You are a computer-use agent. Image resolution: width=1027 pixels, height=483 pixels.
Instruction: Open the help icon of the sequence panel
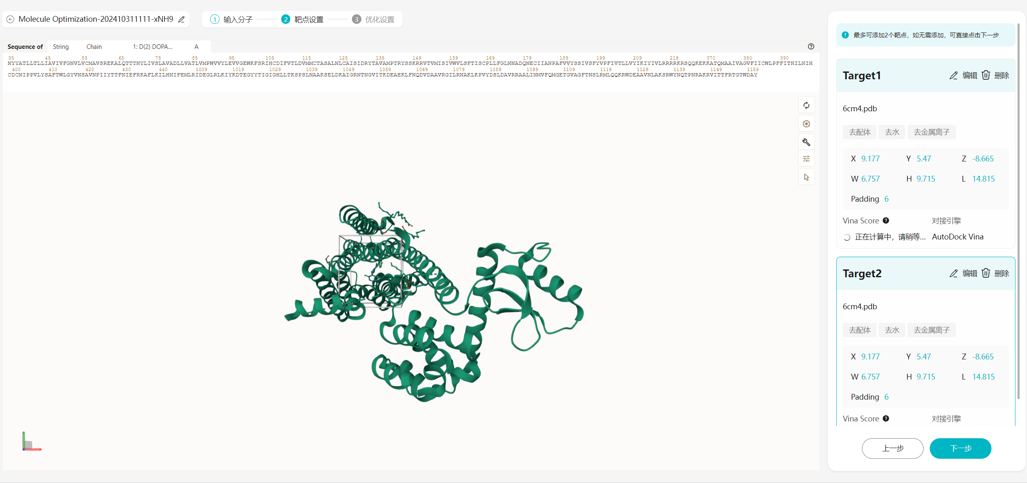[x=811, y=46]
